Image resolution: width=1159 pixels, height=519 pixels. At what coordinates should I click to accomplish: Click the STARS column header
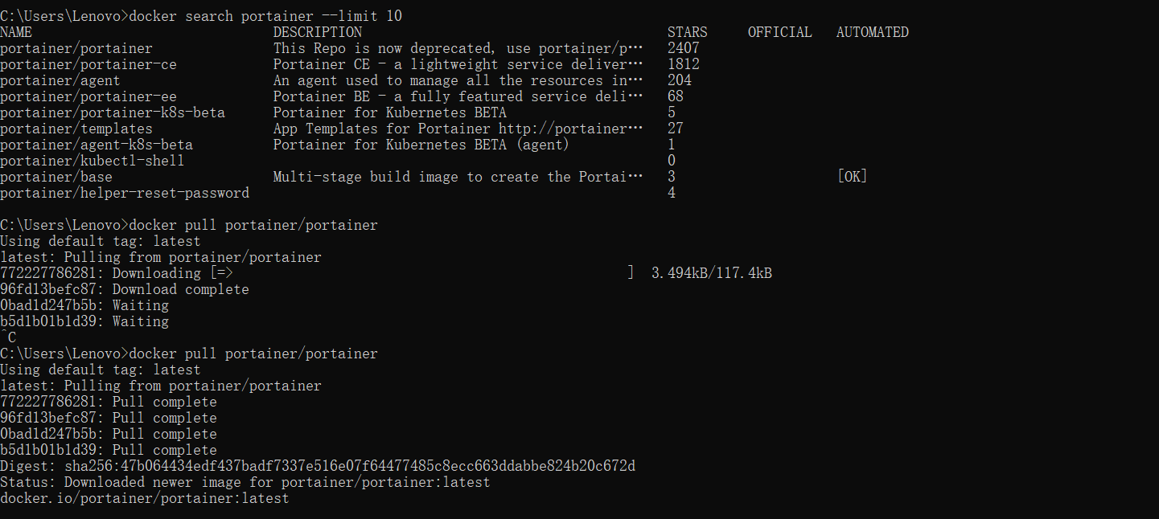688,32
